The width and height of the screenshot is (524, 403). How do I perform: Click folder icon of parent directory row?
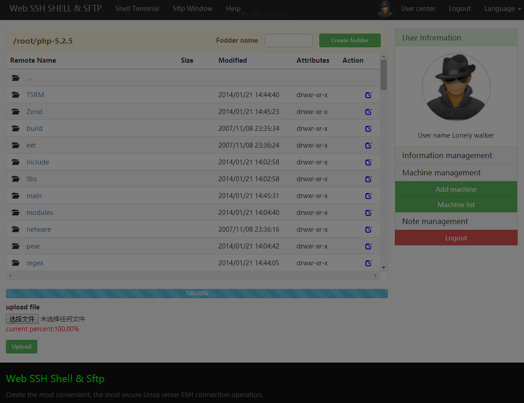pyautogui.click(x=16, y=78)
